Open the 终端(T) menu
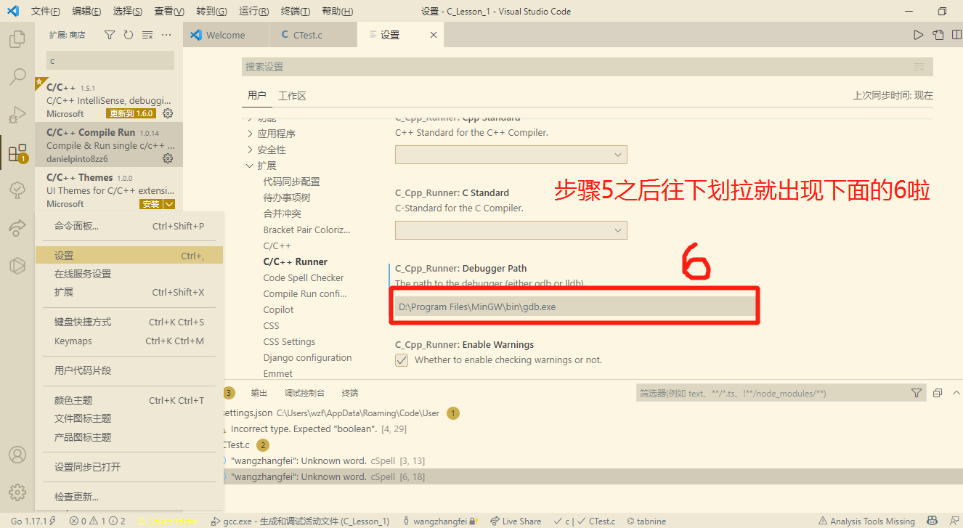 point(296,12)
